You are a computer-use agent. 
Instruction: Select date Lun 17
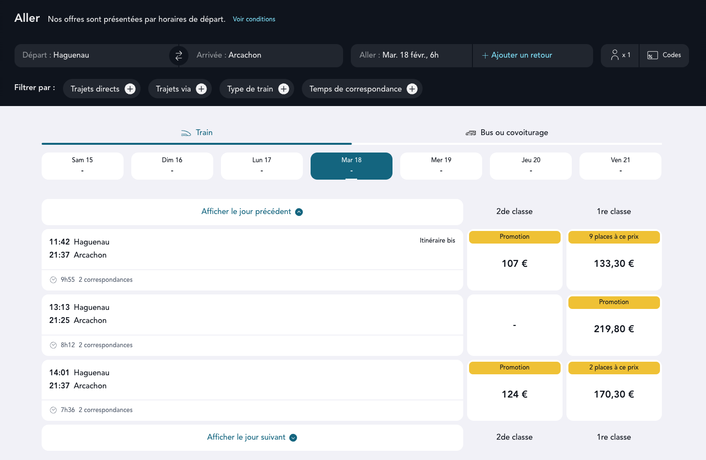[262, 166]
